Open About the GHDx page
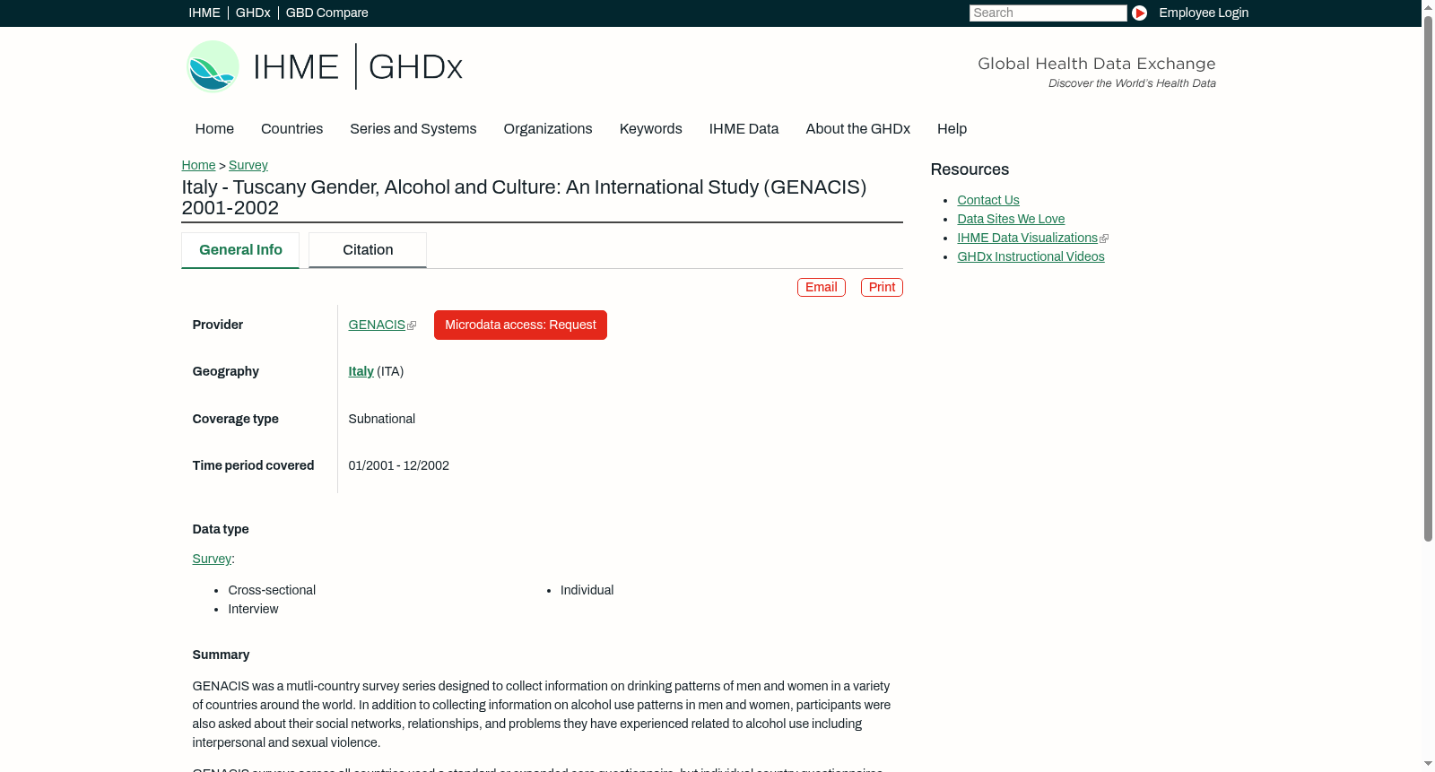Image resolution: width=1435 pixels, height=772 pixels. tap(857, 129)
